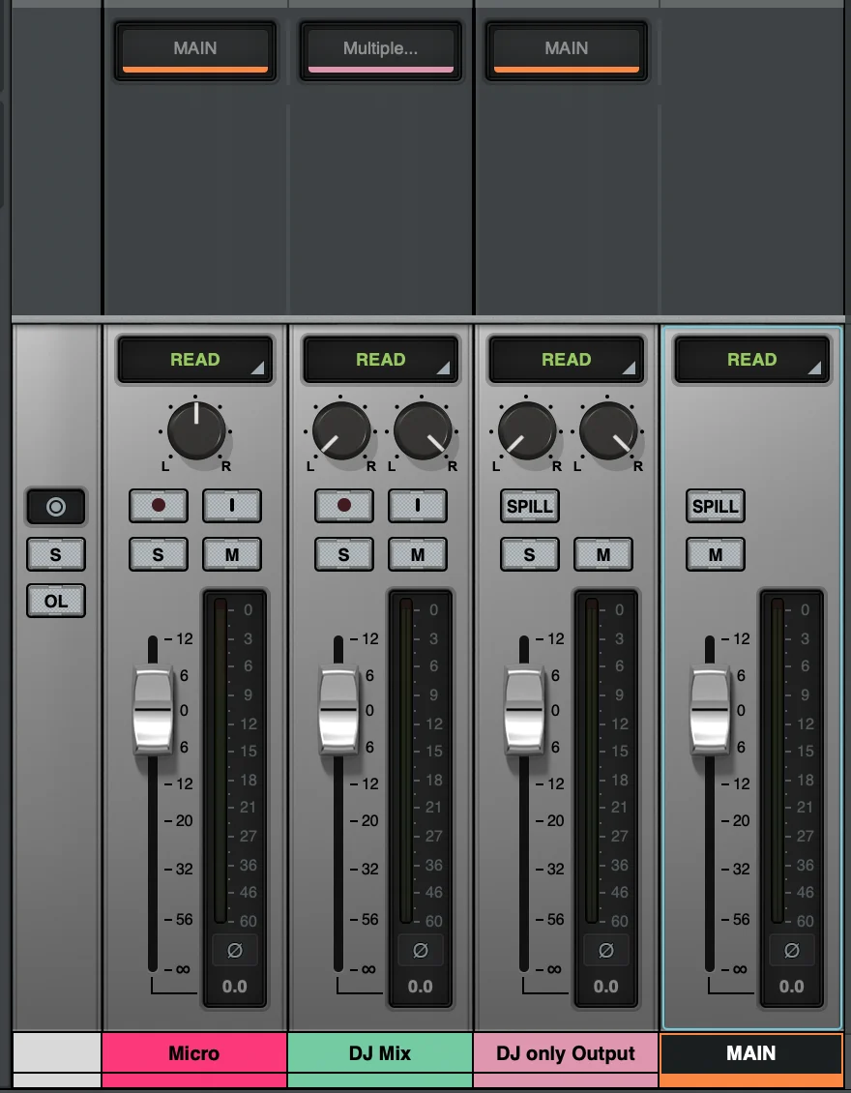
Task: Click the DJ Mix left pan knob
Action: pos(340,430)
